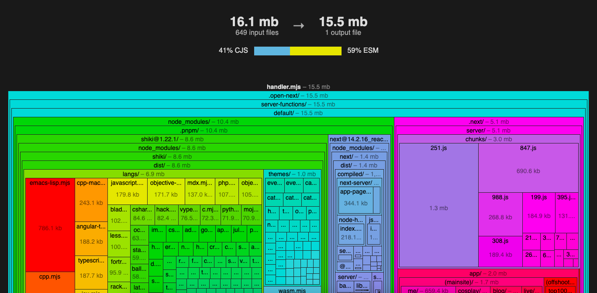Select the 308.js 189.4 kb block
Screen dimensions: 597x293
click(x=500, y=251)
